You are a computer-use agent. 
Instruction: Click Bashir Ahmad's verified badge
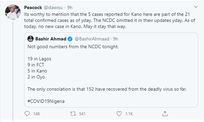70,39
